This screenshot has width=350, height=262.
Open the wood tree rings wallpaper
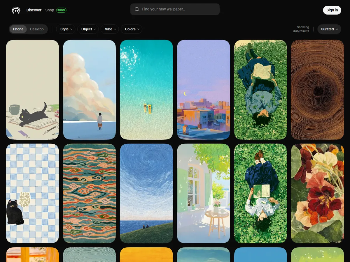318,90
